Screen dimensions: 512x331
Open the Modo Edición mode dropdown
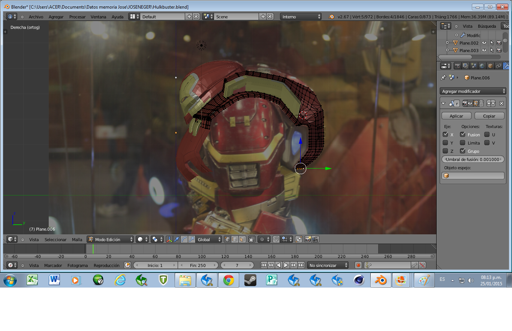pos(110,239)
